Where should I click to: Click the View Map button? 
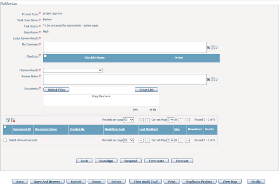tap(230, 181)
